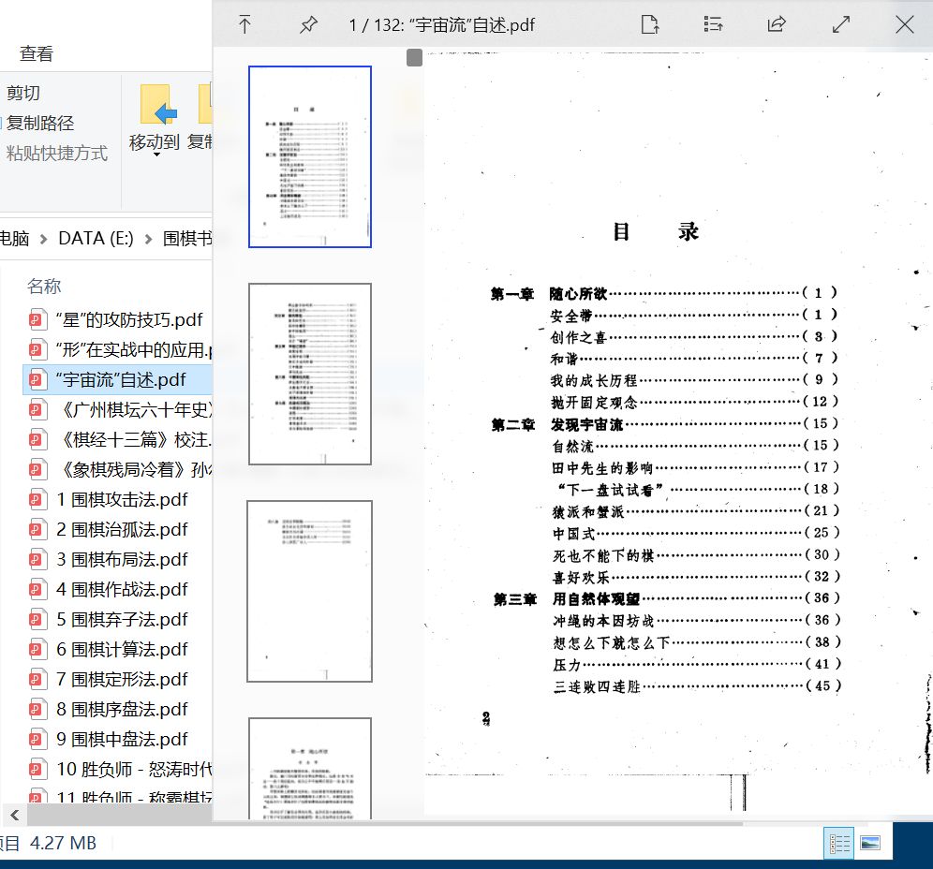Select the second page thumbnail in the sidebar

(x=309, y=372)
